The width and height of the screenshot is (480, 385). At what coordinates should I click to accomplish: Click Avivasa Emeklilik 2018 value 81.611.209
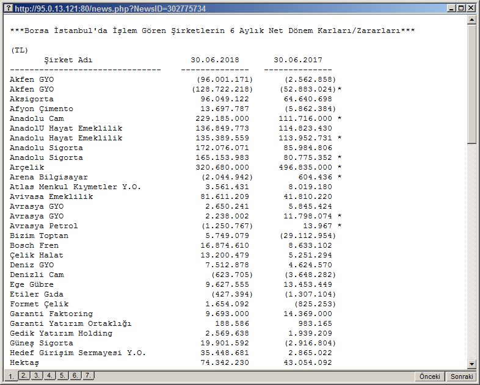[225, 196]
